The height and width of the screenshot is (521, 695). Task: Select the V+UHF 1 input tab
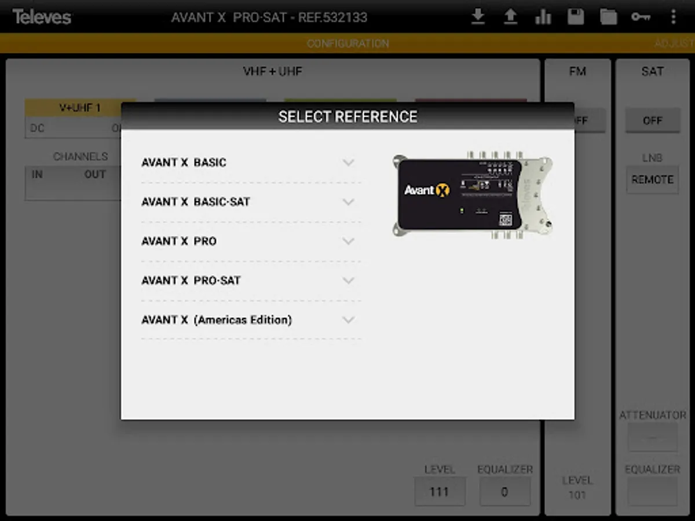pos(80,108)
